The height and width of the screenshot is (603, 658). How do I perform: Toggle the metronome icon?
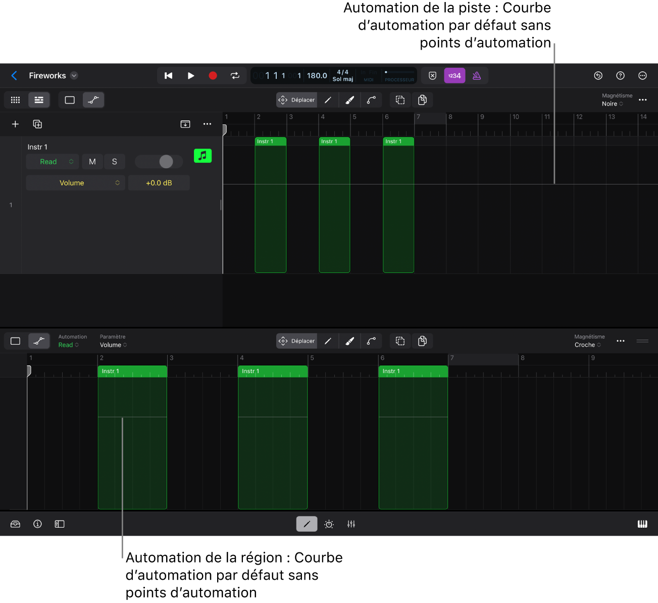[x=476, y=76]
